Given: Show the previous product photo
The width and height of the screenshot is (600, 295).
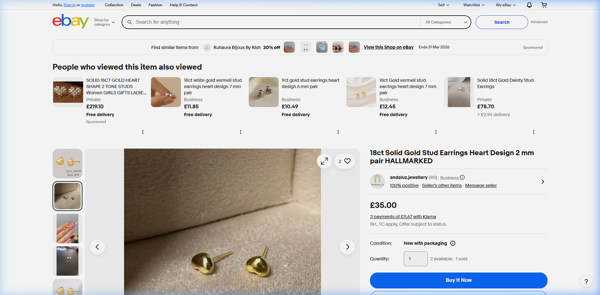Looking at the screenshot, I should pos(97,247).
